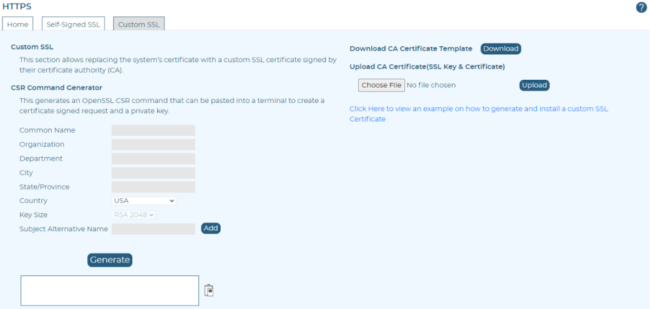Viewport: 650px width, 309px height.
Task: Click the City input field
Action: coord(153,173)
